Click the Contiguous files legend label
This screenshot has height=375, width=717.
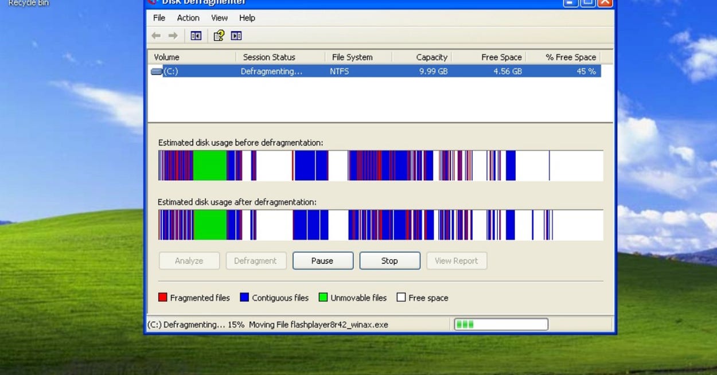tap(280, 298)
